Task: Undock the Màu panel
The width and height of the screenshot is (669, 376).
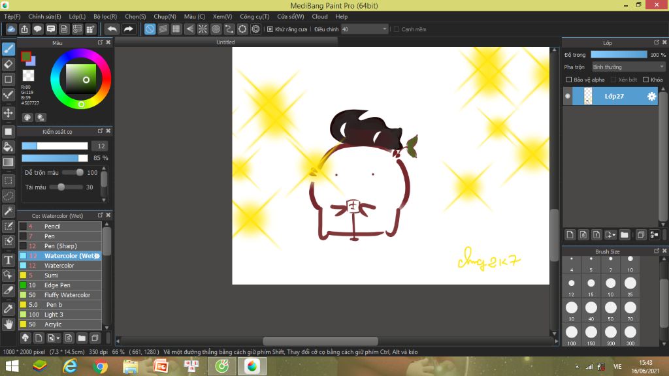Action: (x=100, y=42)
